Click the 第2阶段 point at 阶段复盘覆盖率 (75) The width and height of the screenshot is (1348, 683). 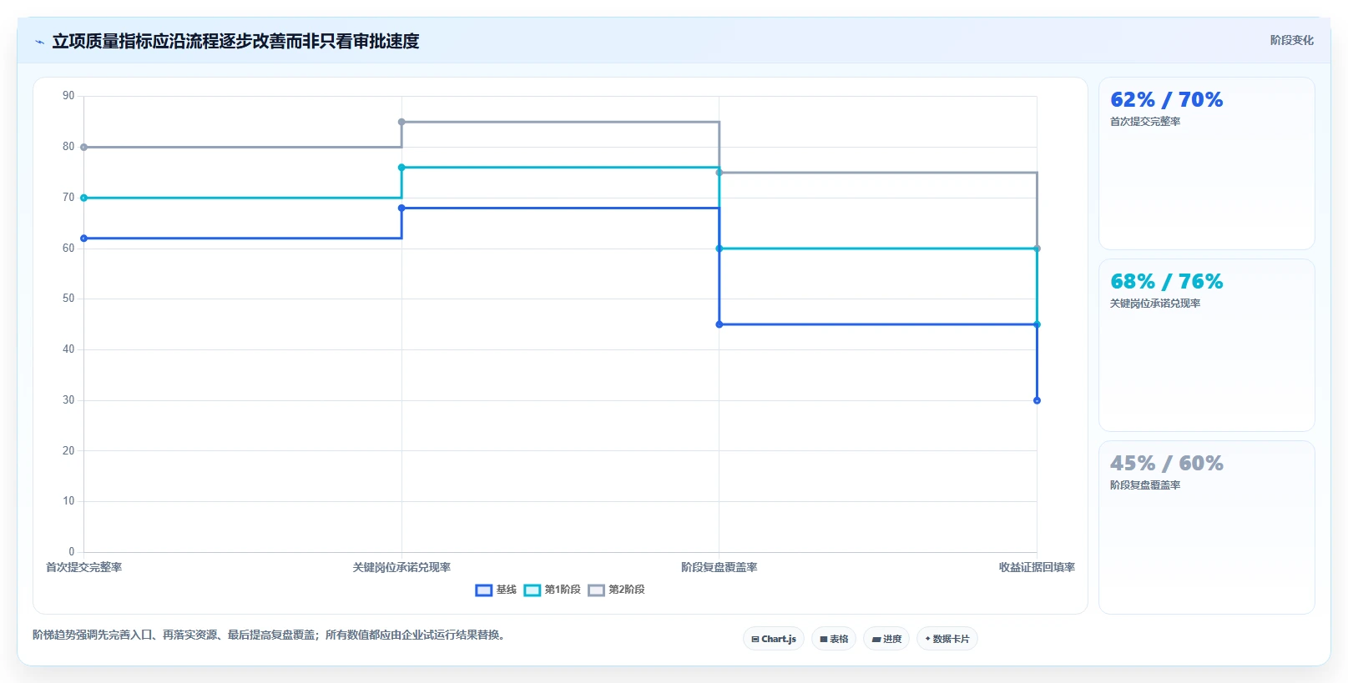pos(719,173)
